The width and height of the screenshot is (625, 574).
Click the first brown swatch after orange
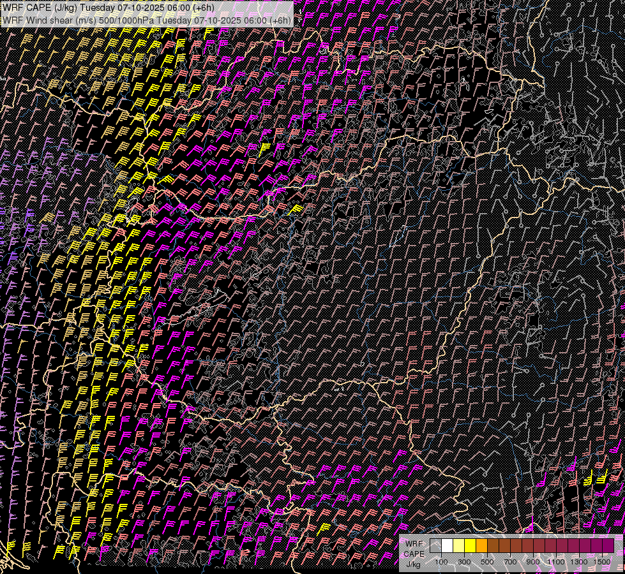[x=493, y=546]
